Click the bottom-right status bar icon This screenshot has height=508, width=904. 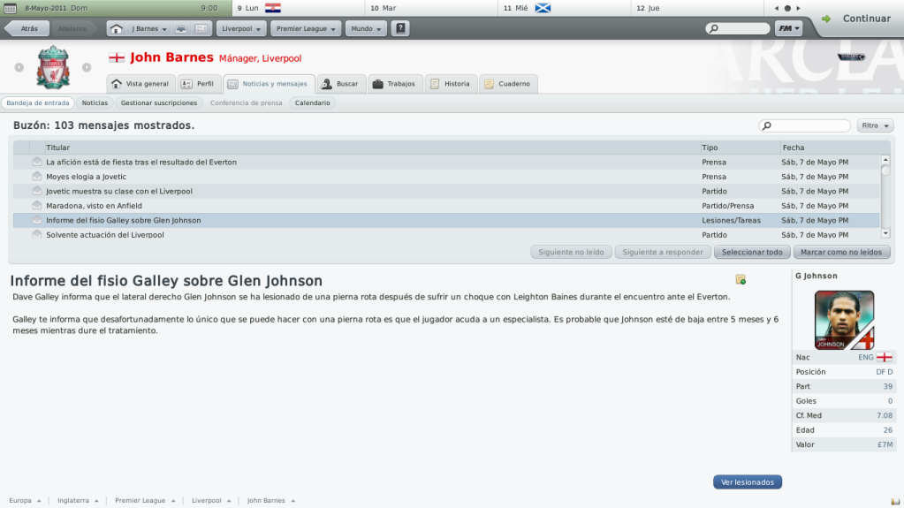pyautogui.click(x=895, y=501)
